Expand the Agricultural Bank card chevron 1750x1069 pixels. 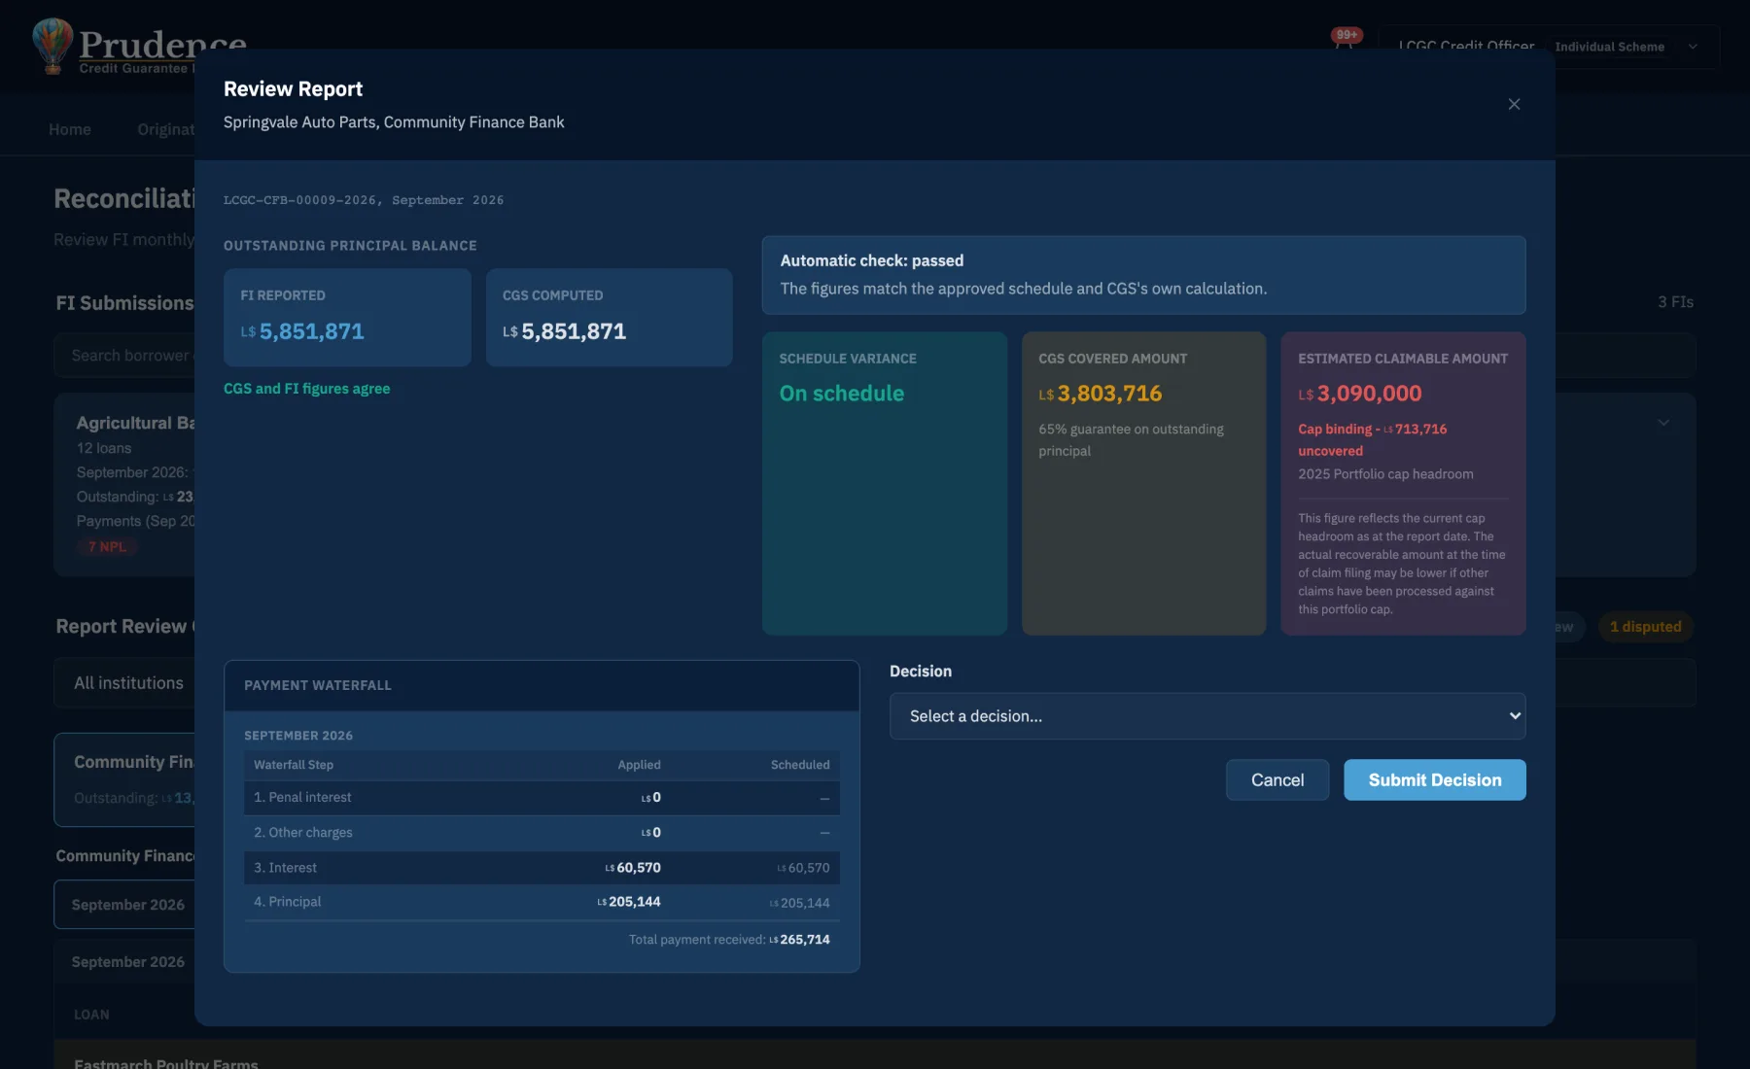point(1663,423)
